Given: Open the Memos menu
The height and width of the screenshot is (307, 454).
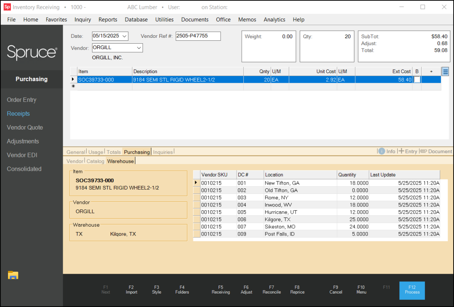Looking at the screenshot, I should (247, 19).
